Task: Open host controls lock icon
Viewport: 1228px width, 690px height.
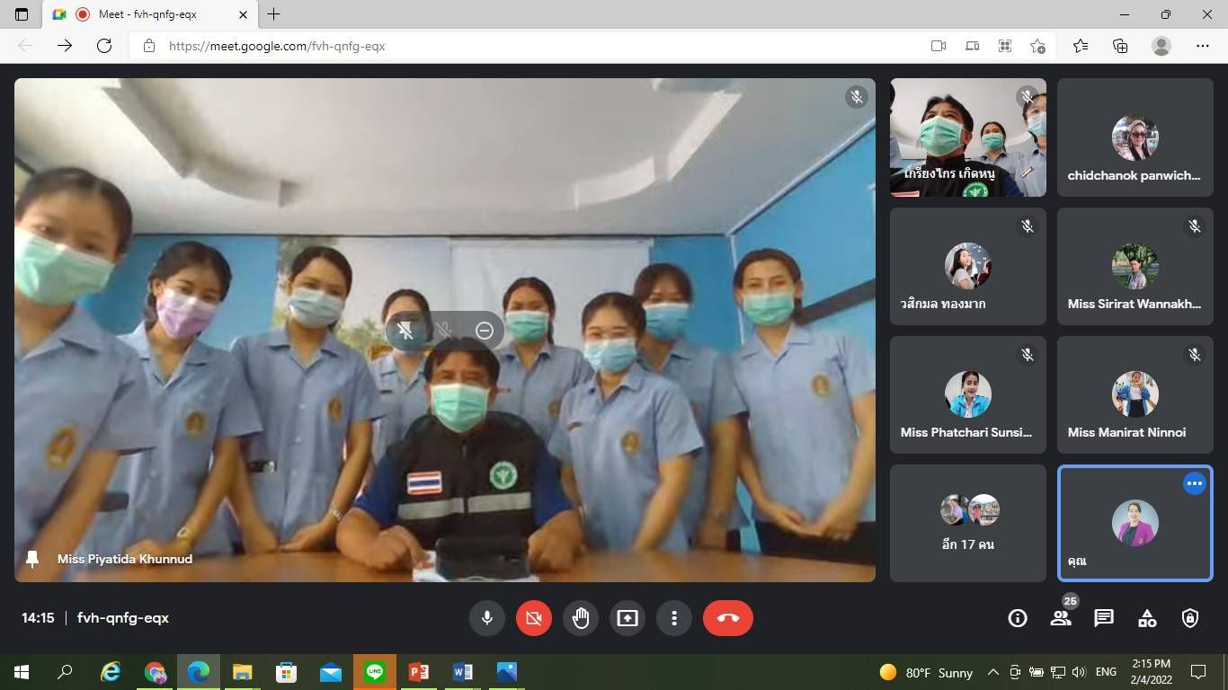Action: tap(1190, 618)
